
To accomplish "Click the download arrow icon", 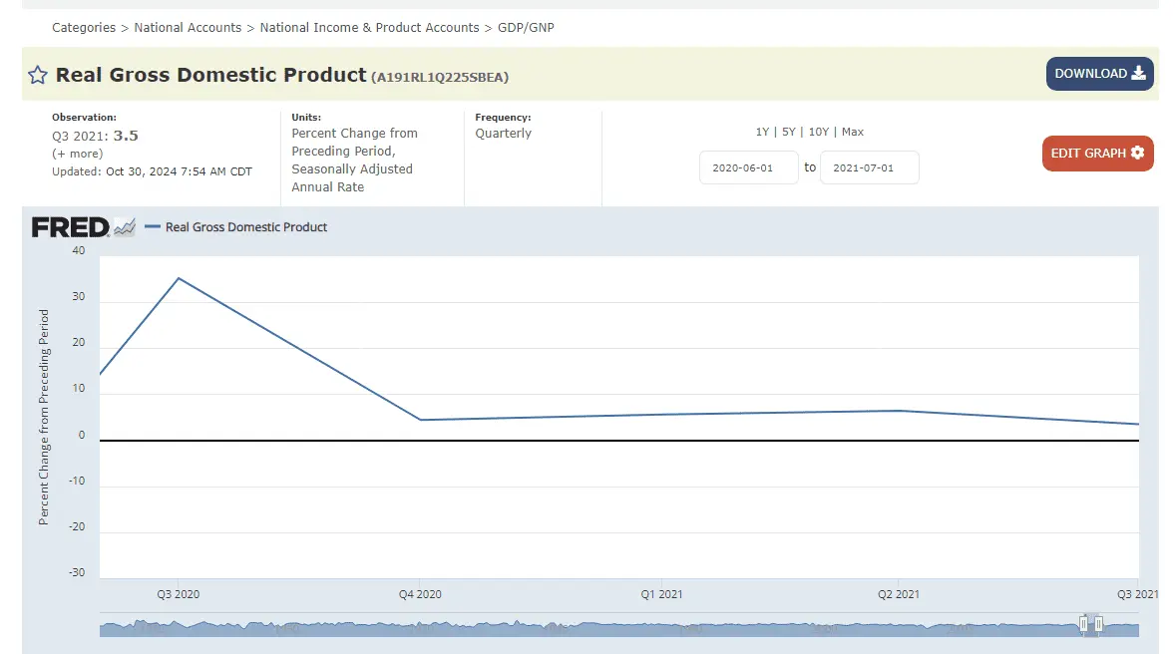I will tap(1139, 74).
